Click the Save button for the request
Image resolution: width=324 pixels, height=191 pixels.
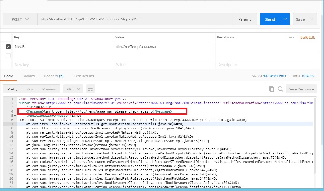[300, 19]
